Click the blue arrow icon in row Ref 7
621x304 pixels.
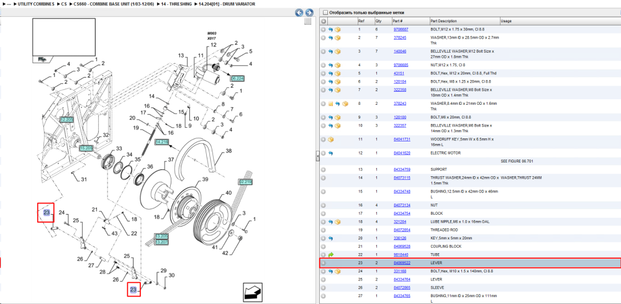click(x=330, y=90)
